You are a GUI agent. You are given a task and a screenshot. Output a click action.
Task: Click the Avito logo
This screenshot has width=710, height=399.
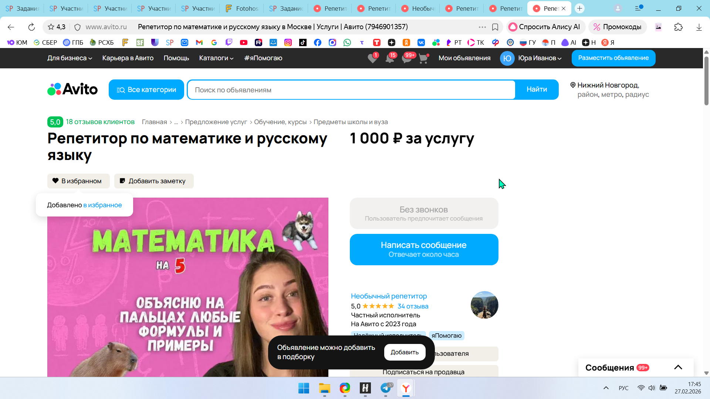tap(72, 89)
